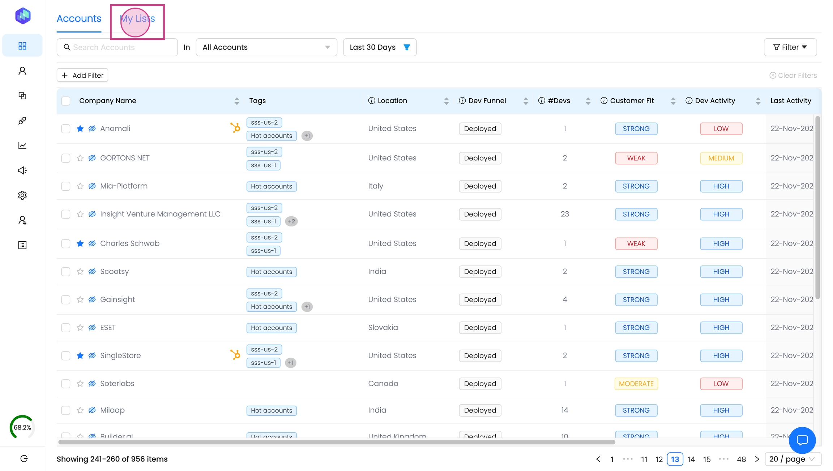The image size is (833, 471).
Task: Open the analytics line chart sidebar icon
Action: pos(22,146)
